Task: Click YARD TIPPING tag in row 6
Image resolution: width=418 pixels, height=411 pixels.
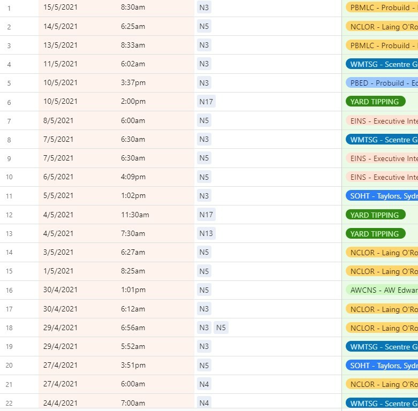Action: 375,102
